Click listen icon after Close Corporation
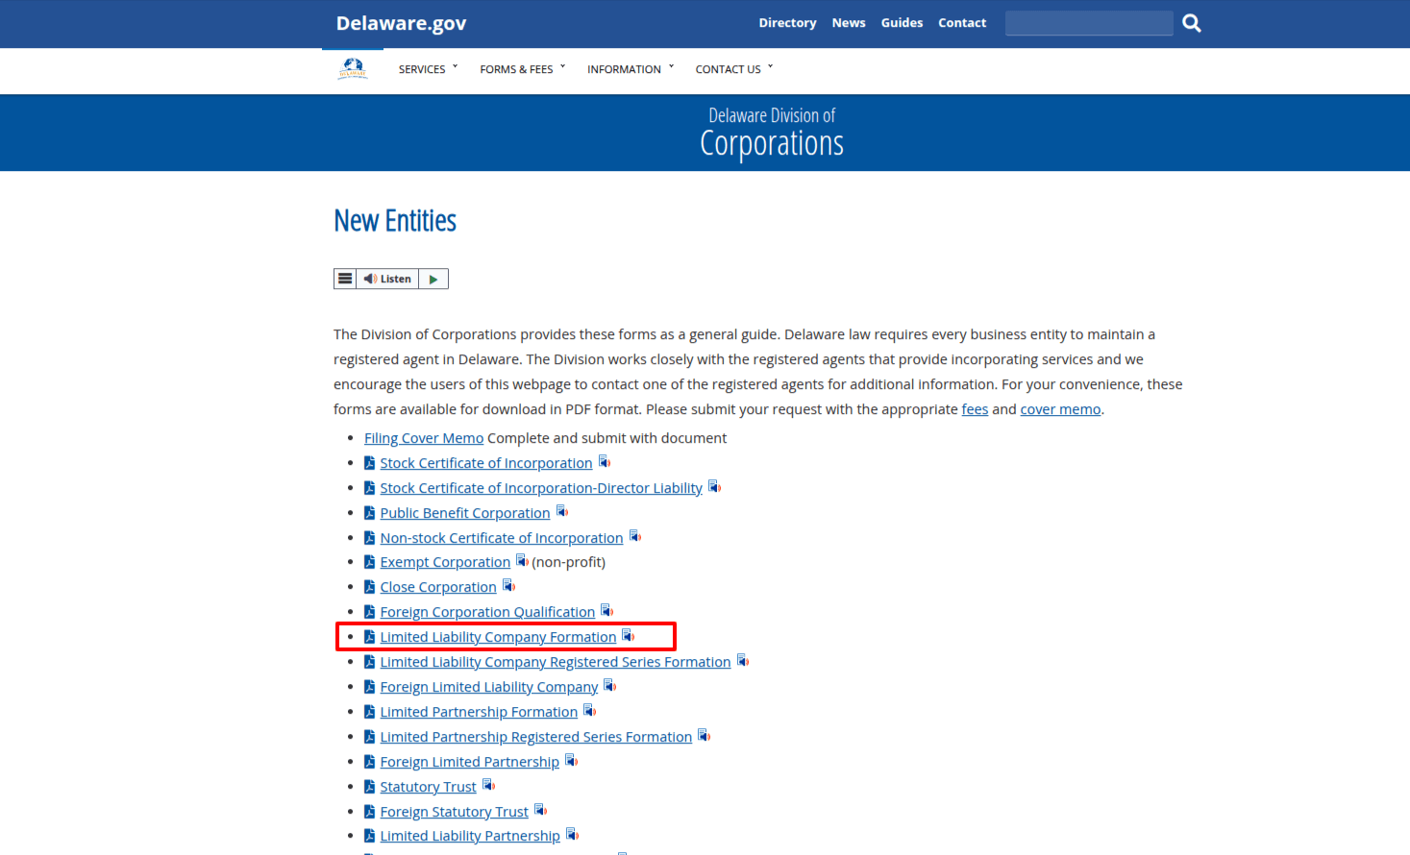Screen dimensions: 1410x855 click(x=508, y=586)
